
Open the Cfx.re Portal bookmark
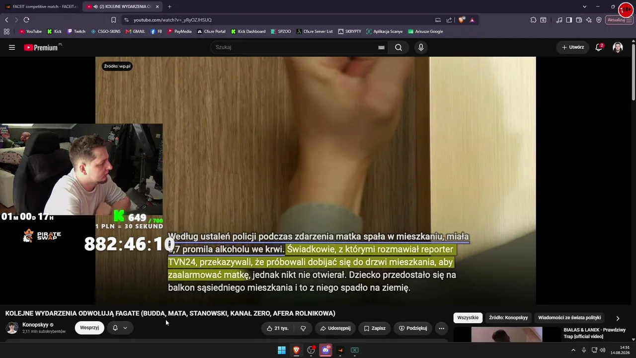point(211,31)
